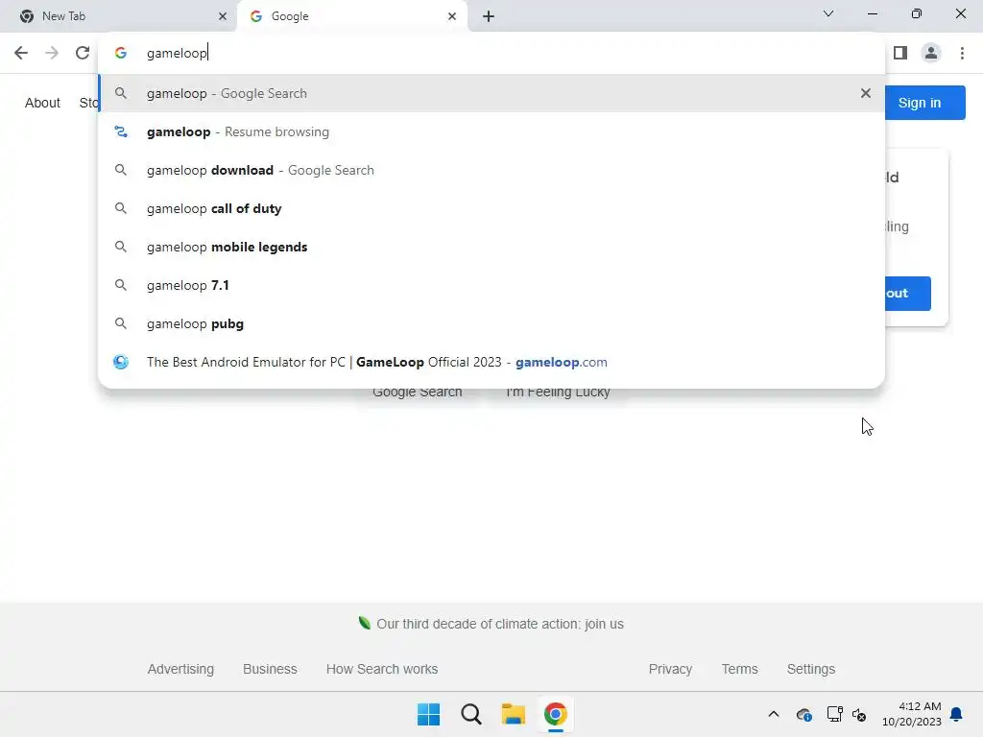The image size is (983, 737).
Task: Open the Settings footer menu
Action: point(810,669)
